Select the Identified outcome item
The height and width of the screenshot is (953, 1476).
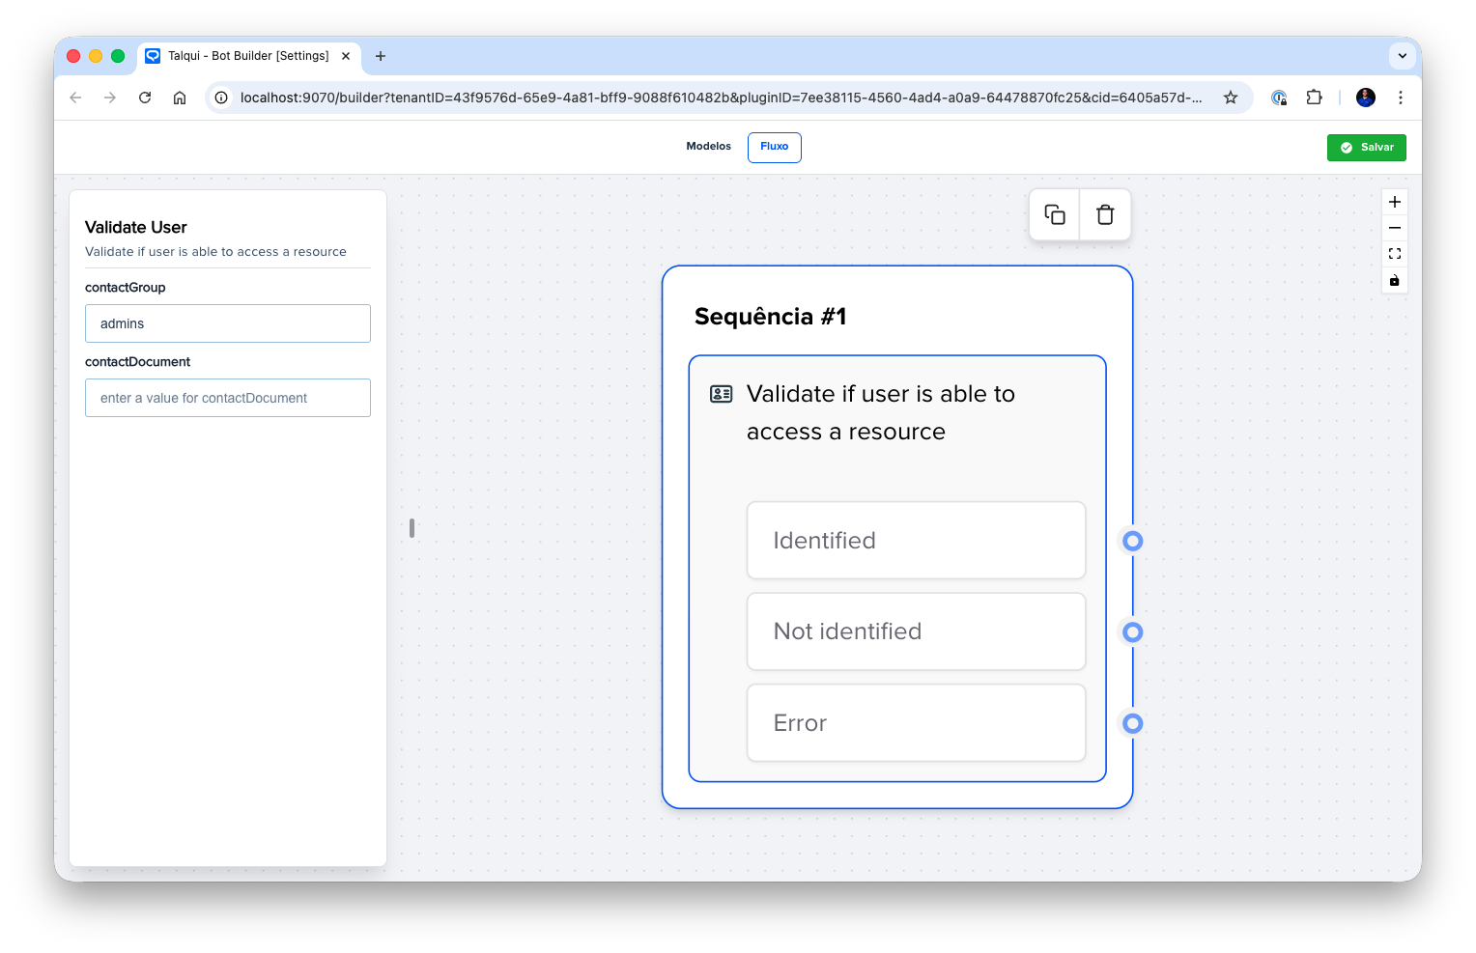(916, 541)
